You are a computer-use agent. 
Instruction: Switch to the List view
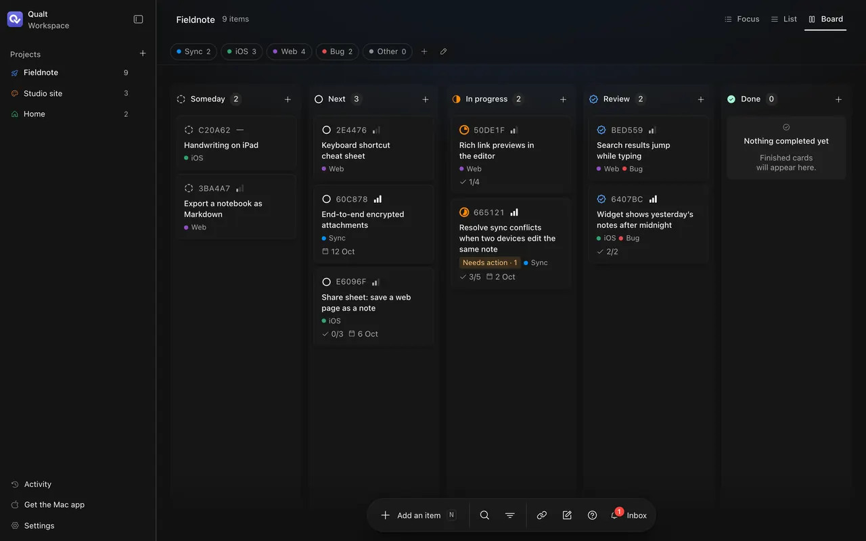point(783,19)
